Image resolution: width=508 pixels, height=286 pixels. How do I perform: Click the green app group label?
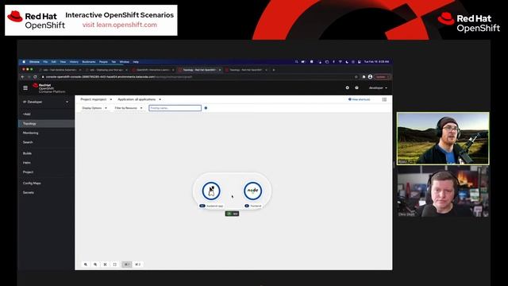point(232,214)
